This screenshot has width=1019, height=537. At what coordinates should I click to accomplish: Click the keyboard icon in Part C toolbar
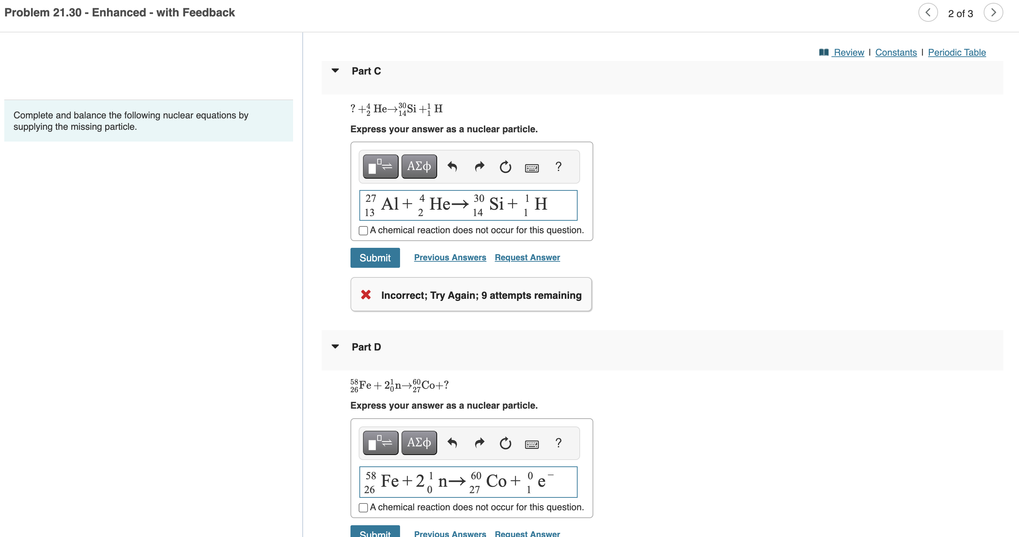pyautogui.click(x=532, y=167)
